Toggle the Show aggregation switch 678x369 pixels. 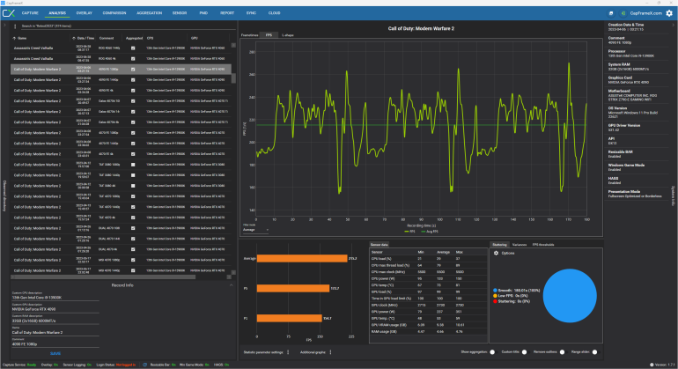pos(492,352)
